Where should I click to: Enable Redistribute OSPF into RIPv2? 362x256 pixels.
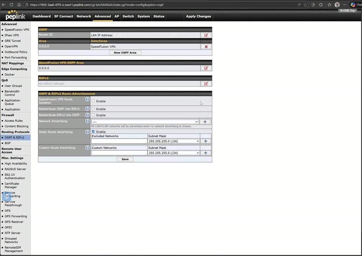(93, 109)
